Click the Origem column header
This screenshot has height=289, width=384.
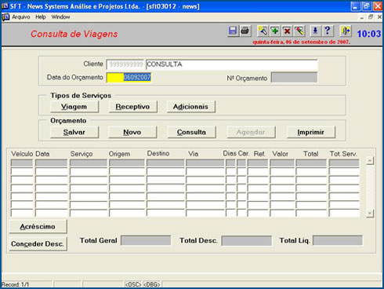119,154
